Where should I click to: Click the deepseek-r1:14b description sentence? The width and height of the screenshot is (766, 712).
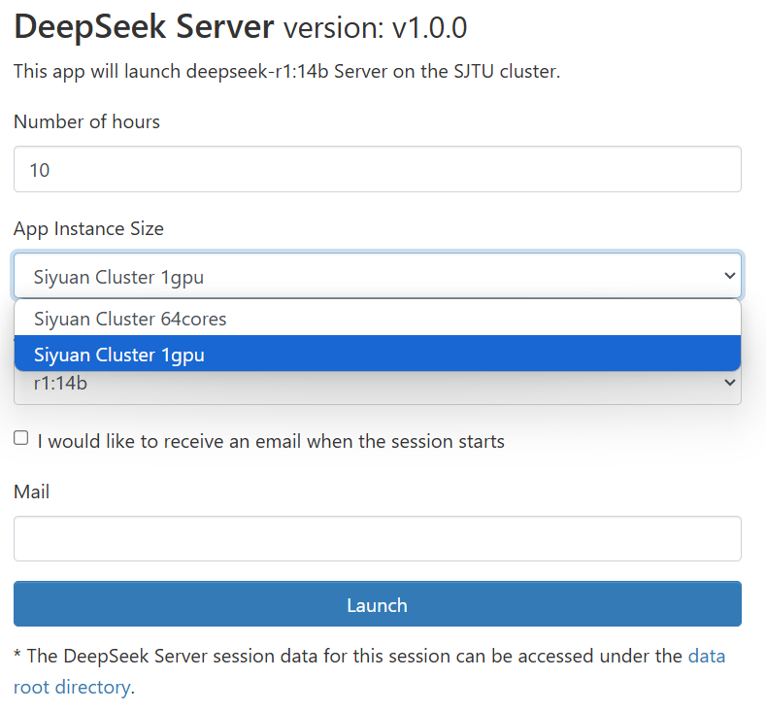(286, 71)
